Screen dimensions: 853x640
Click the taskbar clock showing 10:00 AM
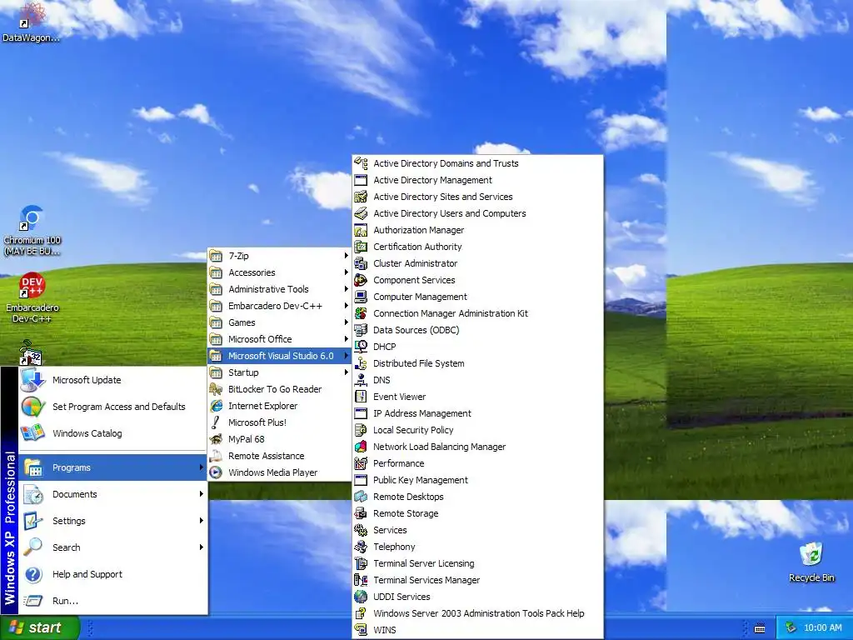822,627
